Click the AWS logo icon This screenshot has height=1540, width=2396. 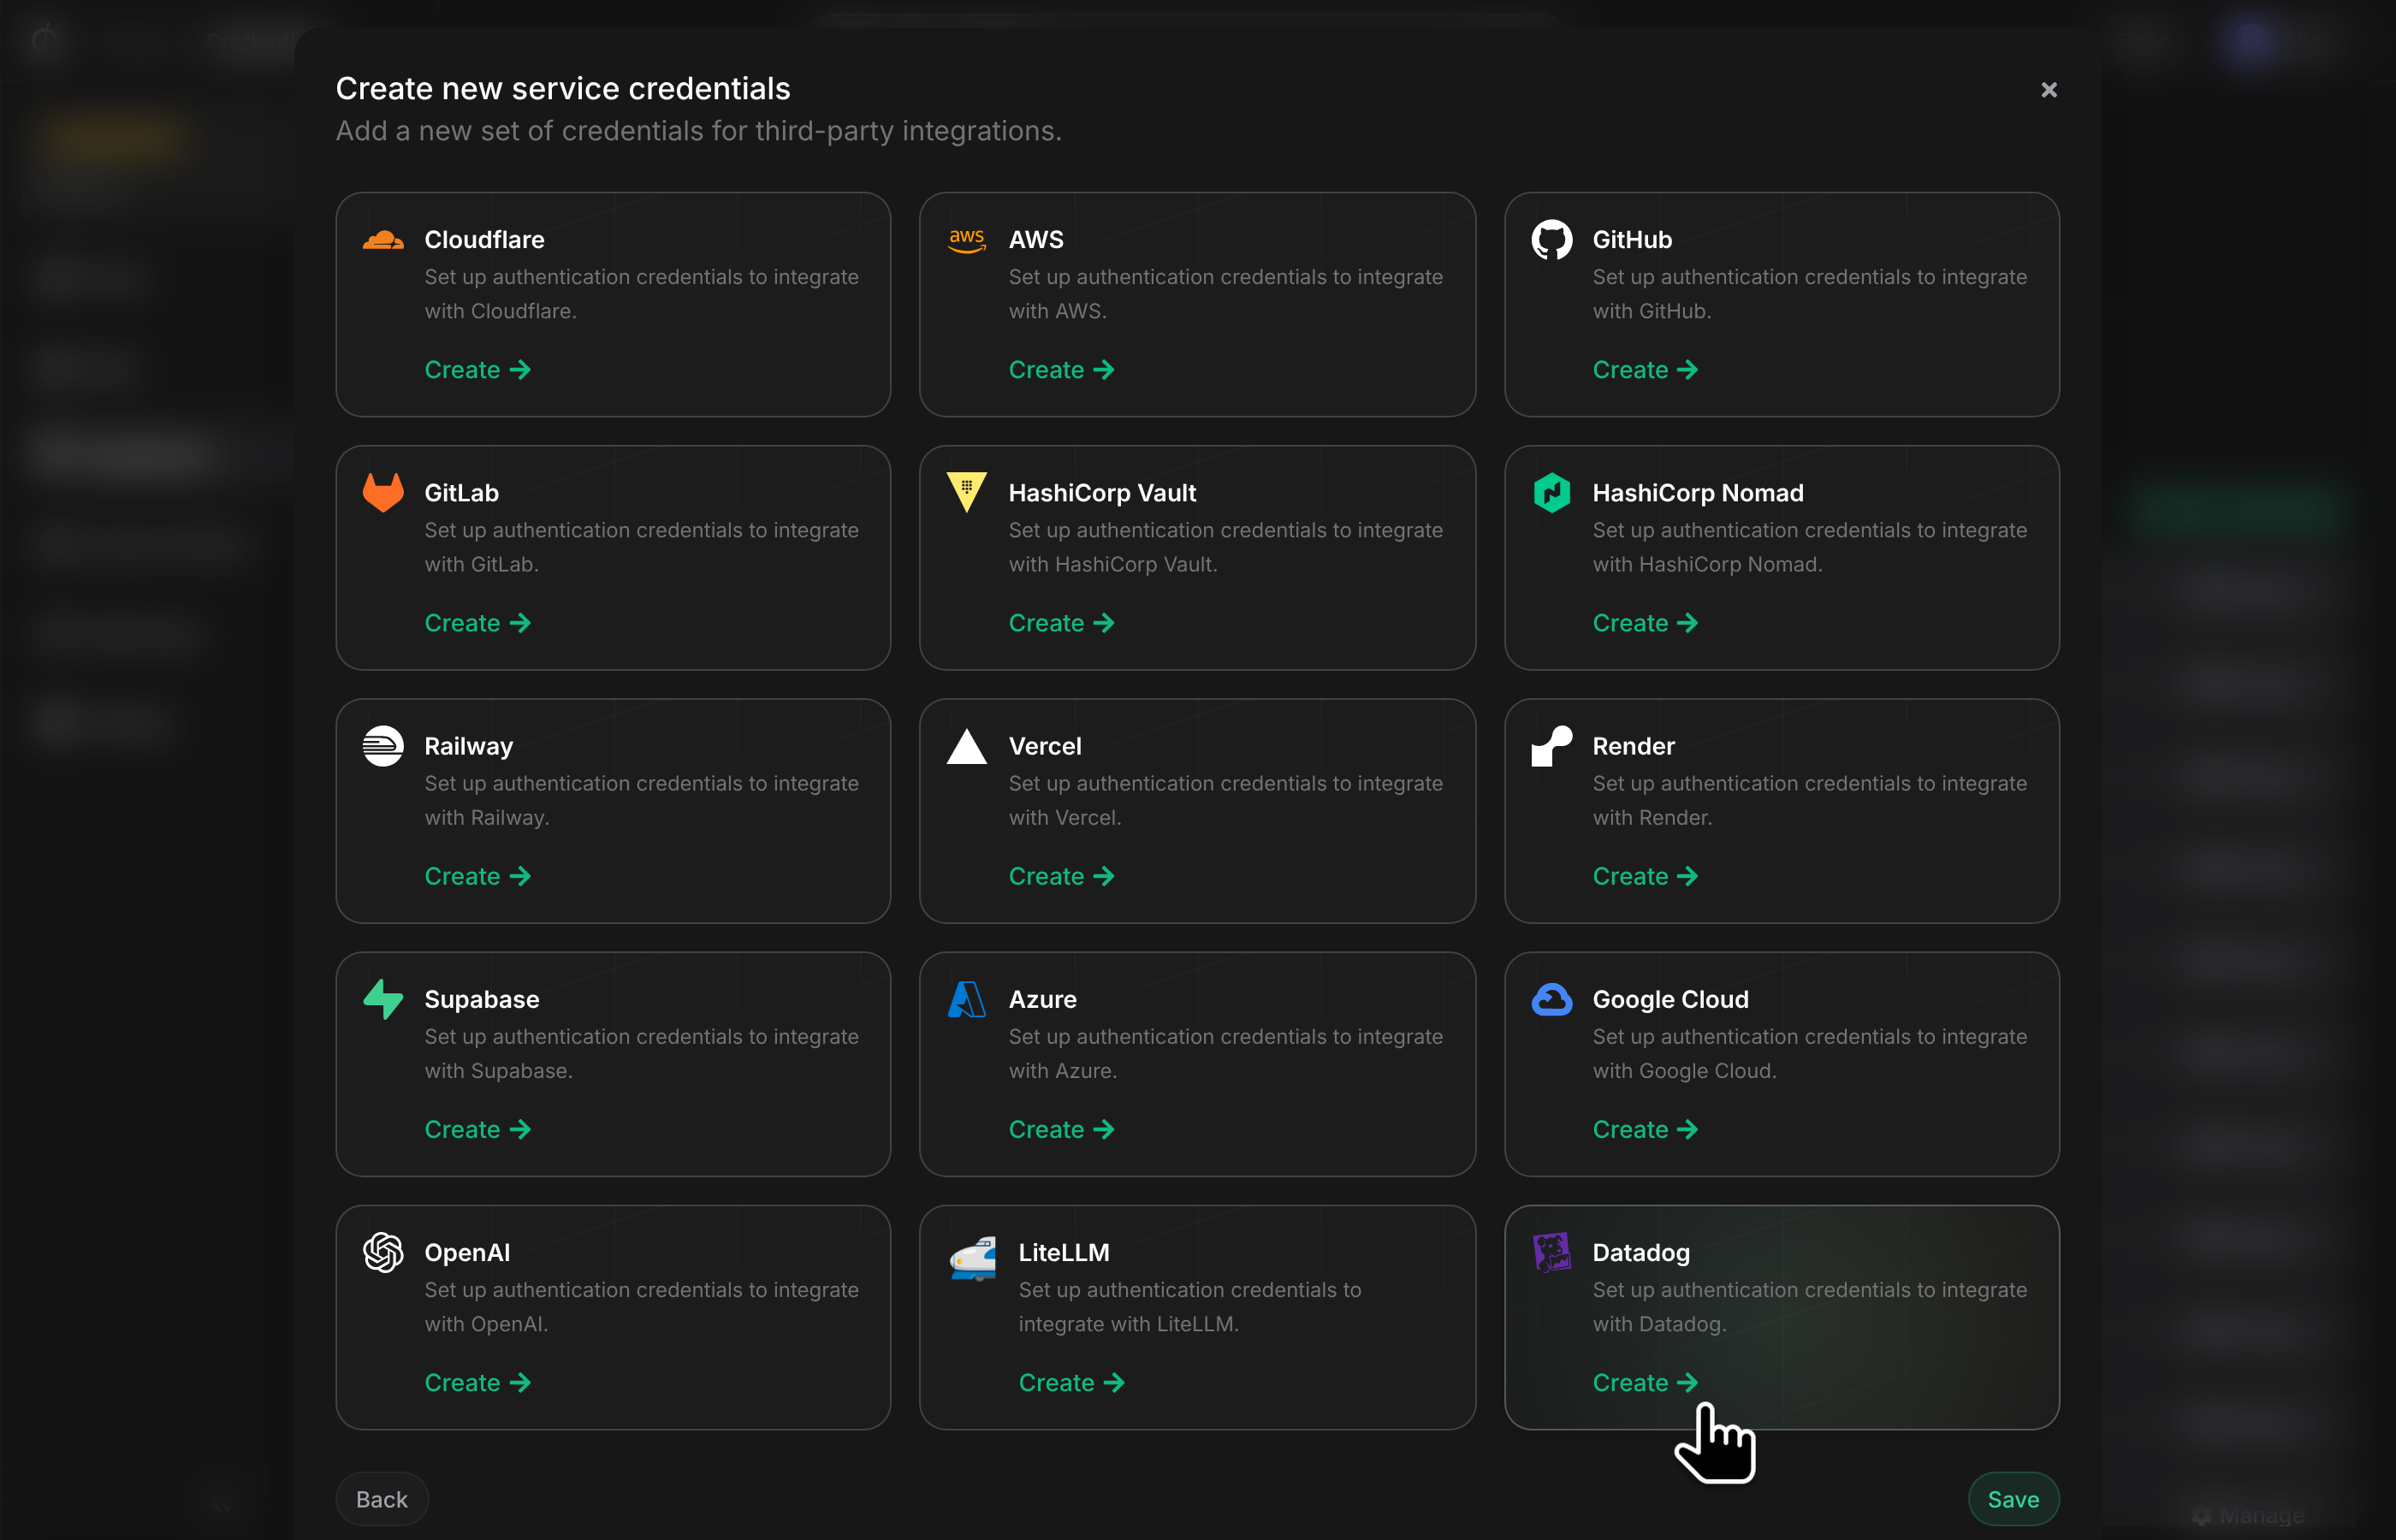967,240
